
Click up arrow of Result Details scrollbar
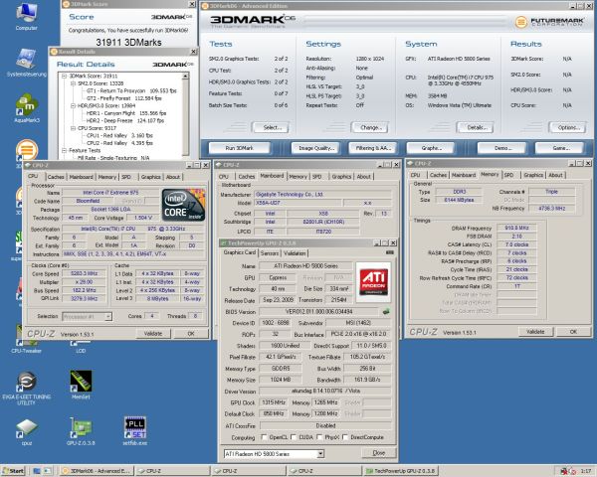(185, 77)
